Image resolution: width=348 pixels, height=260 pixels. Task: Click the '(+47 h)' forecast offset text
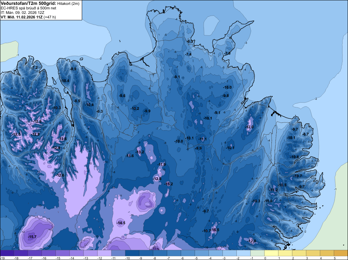(x=50, y=17)
